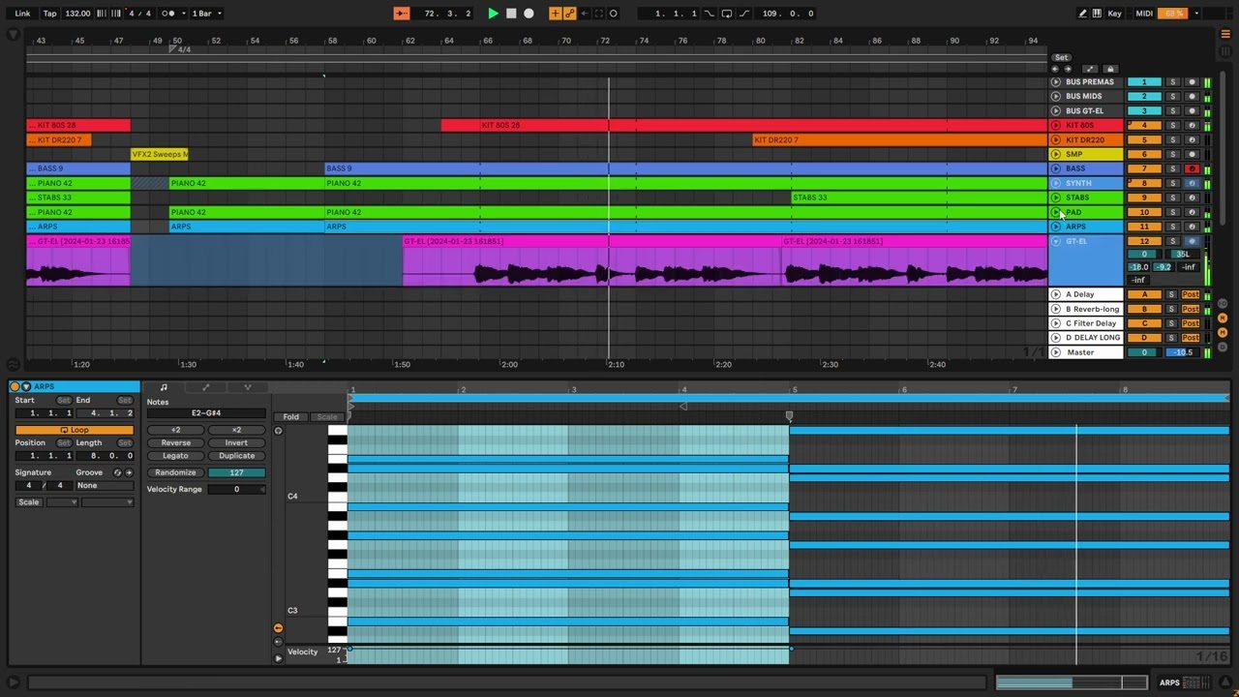The width and height of the screenshot is (1239, 697).
Task: Toggle the Follow playback button
Action: click(402, 14)
